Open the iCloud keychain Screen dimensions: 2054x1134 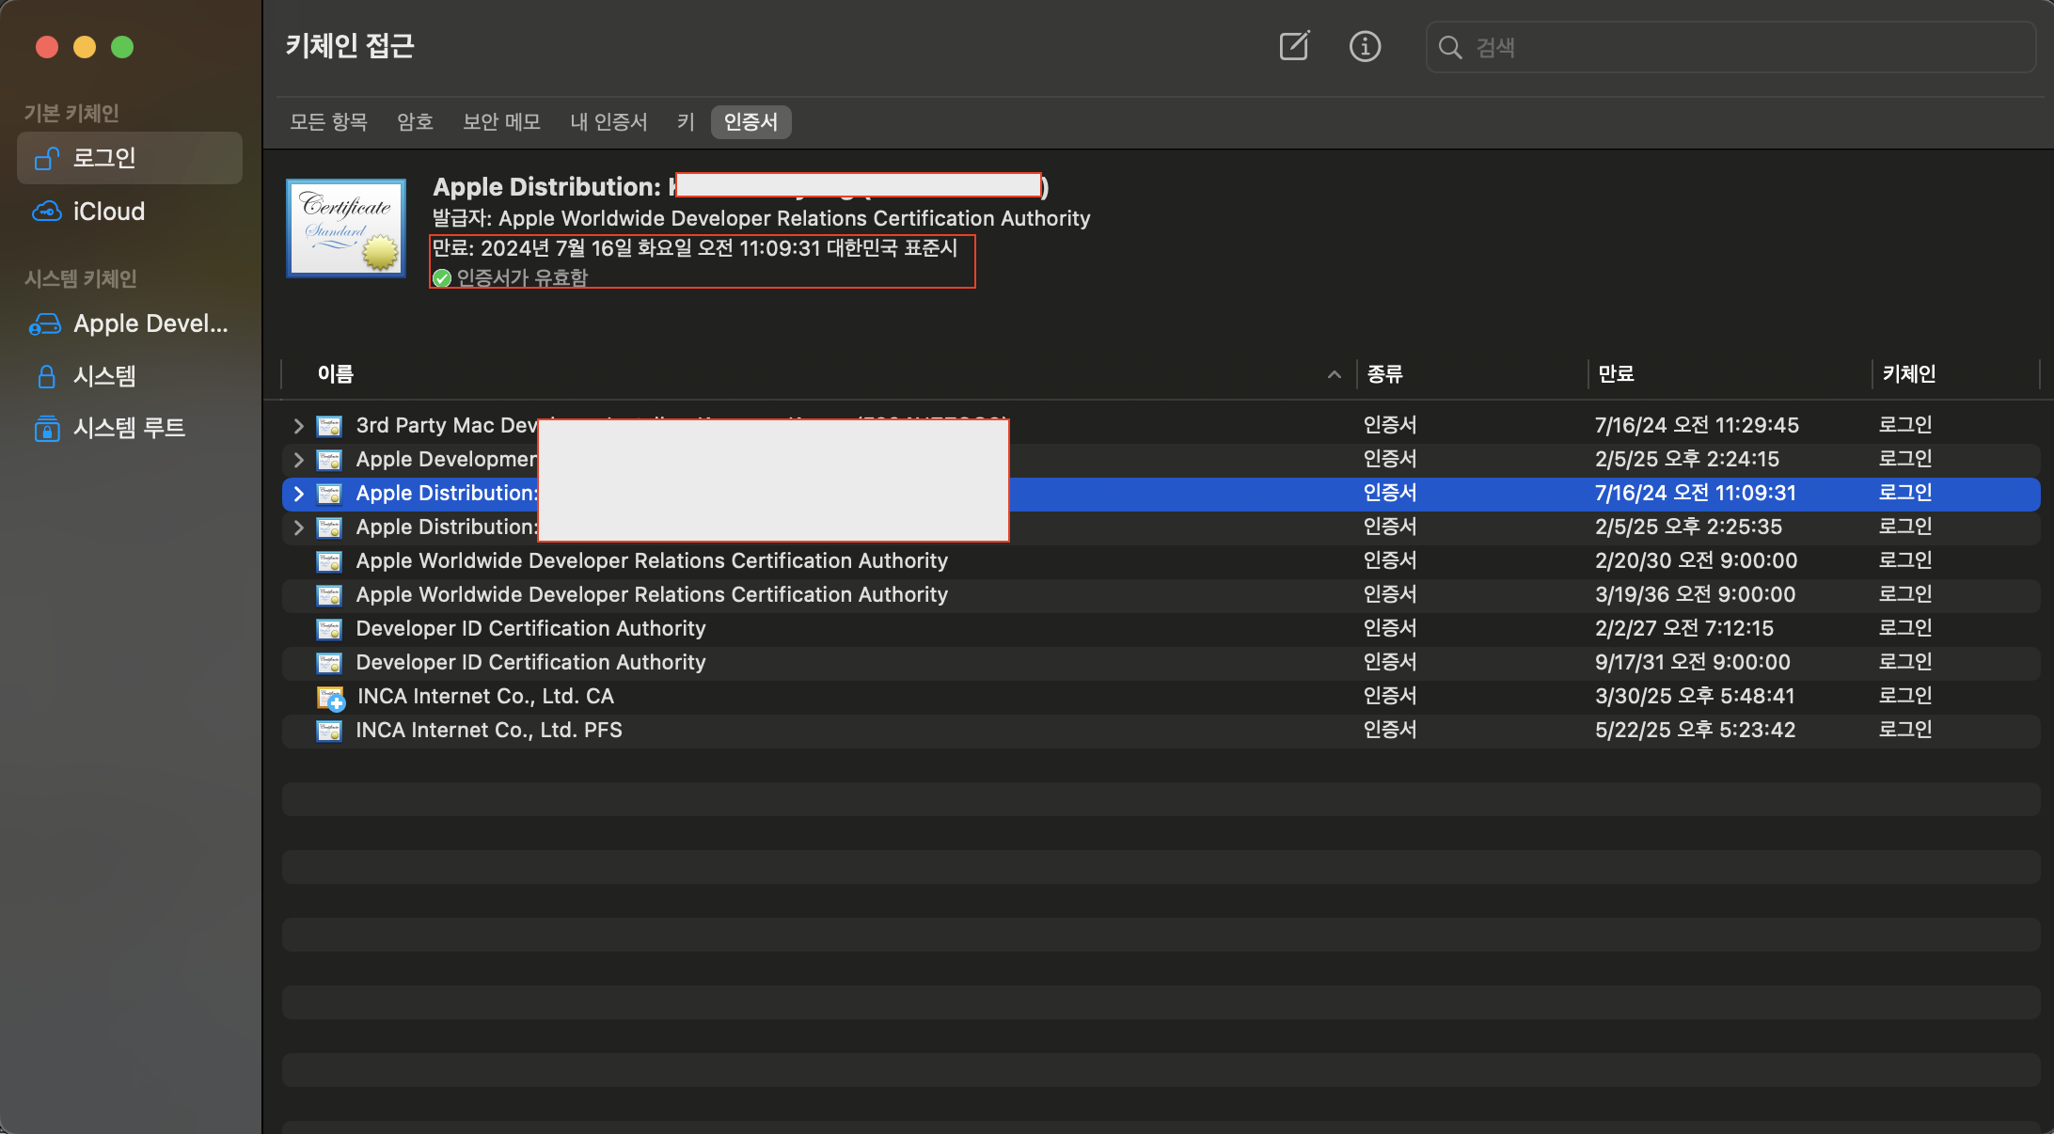pyautogui.click(x=109, y=212)
